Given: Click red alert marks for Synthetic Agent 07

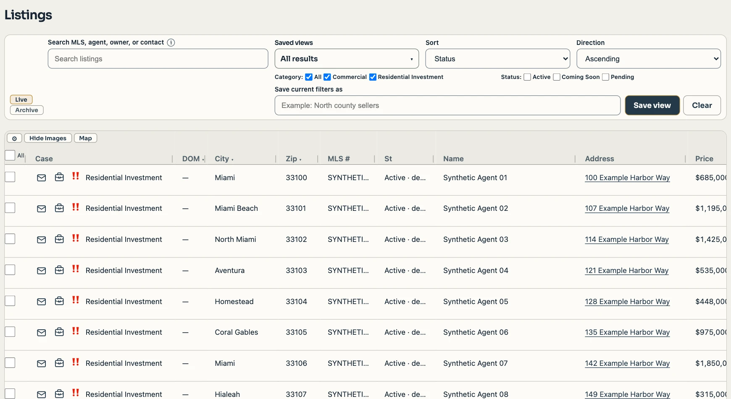Looking at the screenshot, I should tap(76, 362).
